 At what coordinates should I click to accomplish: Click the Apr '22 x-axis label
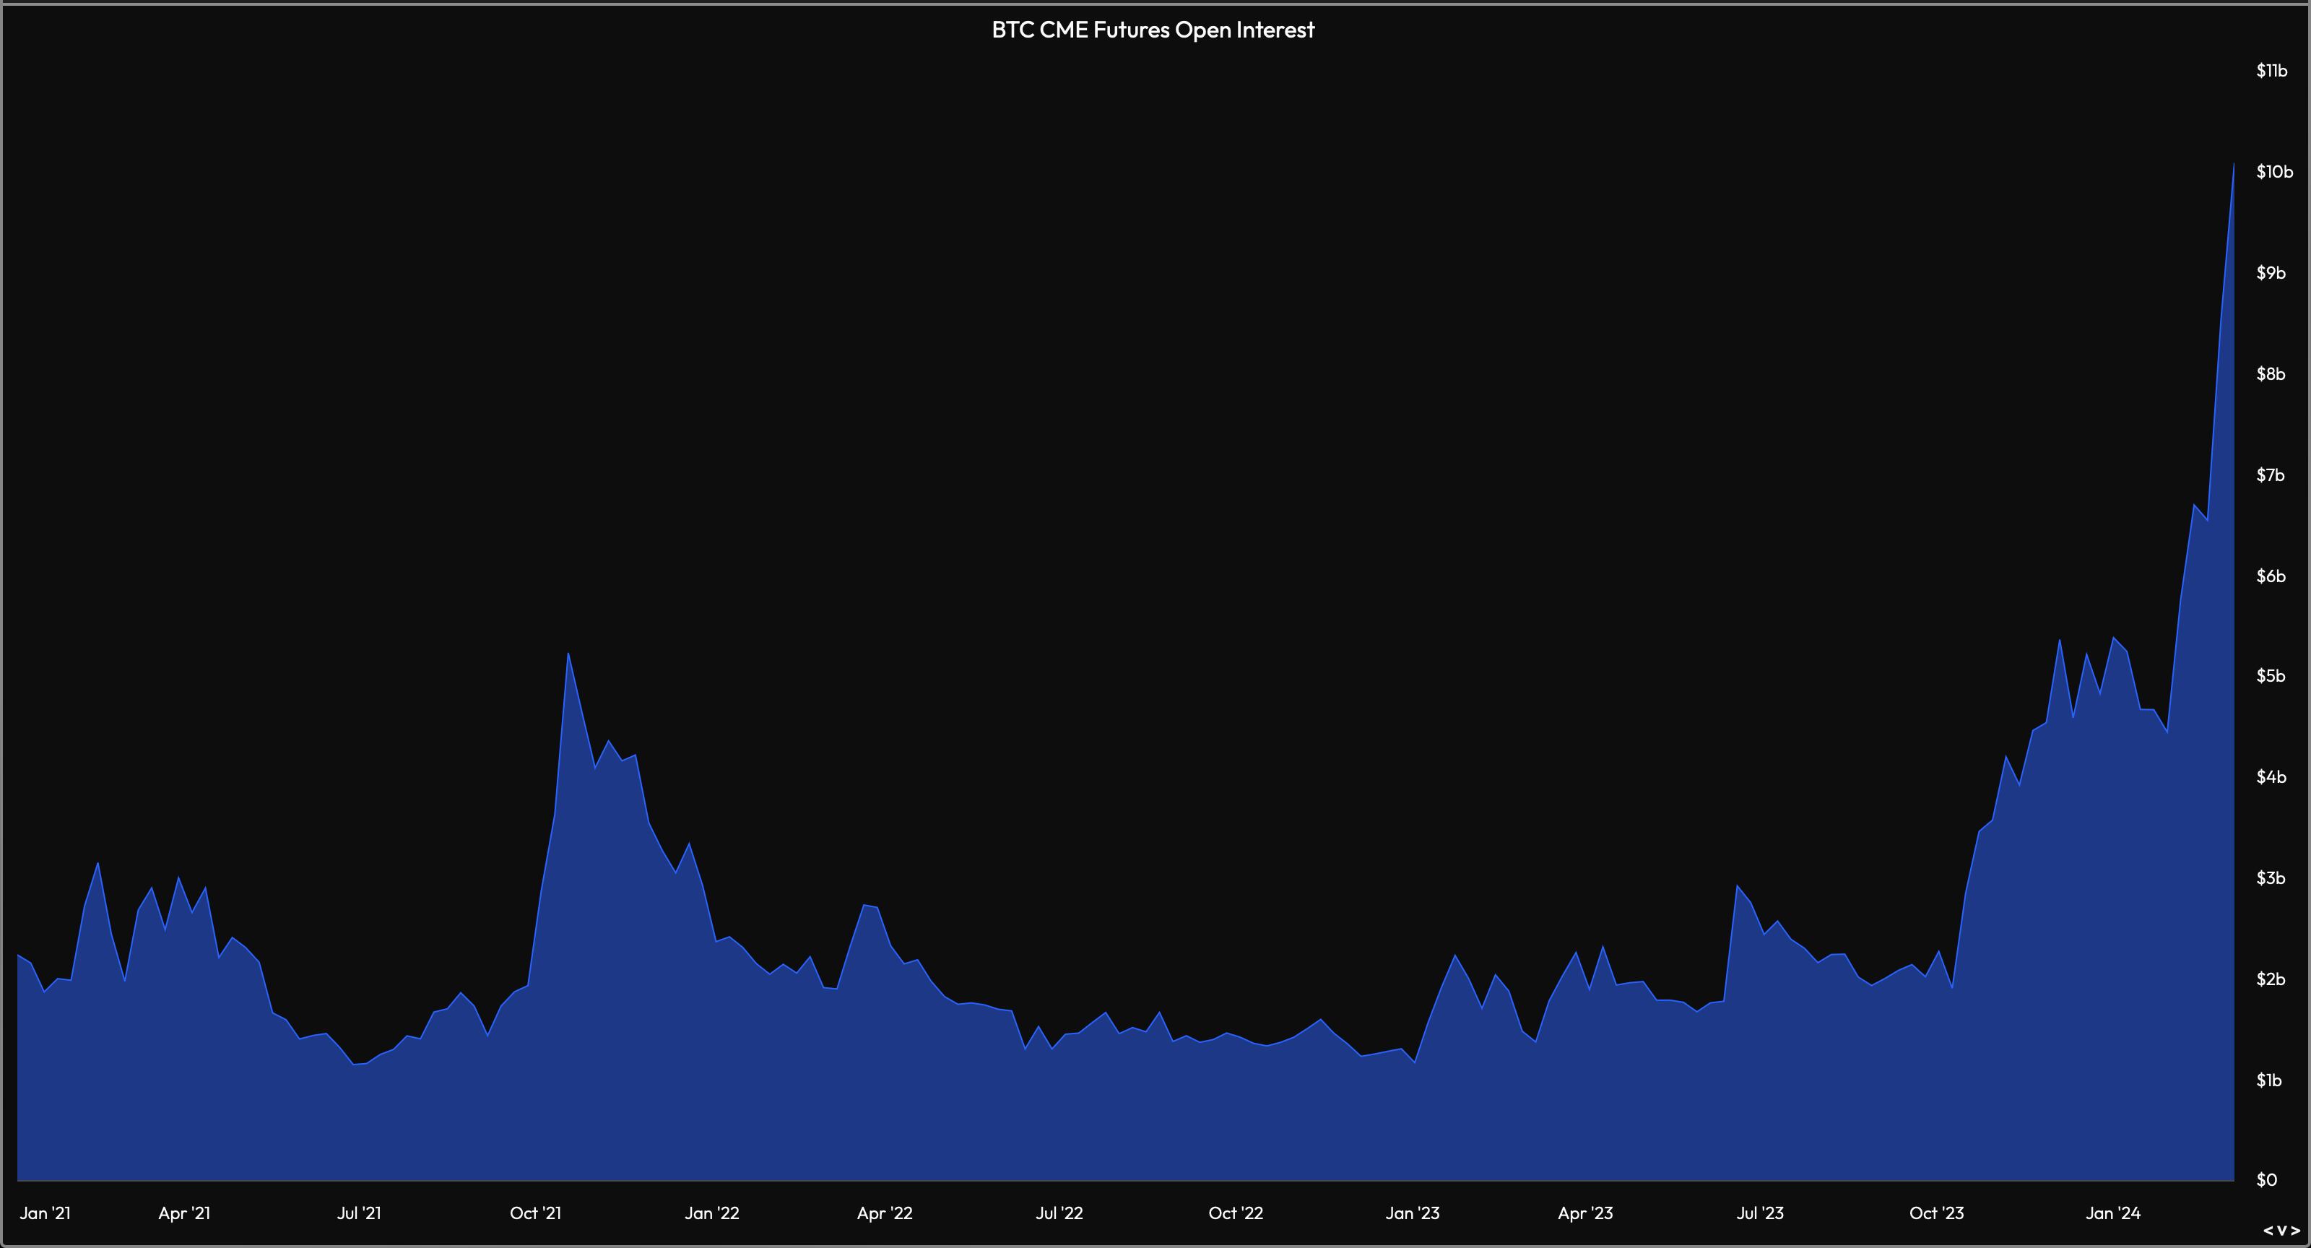click(885, 1213)
